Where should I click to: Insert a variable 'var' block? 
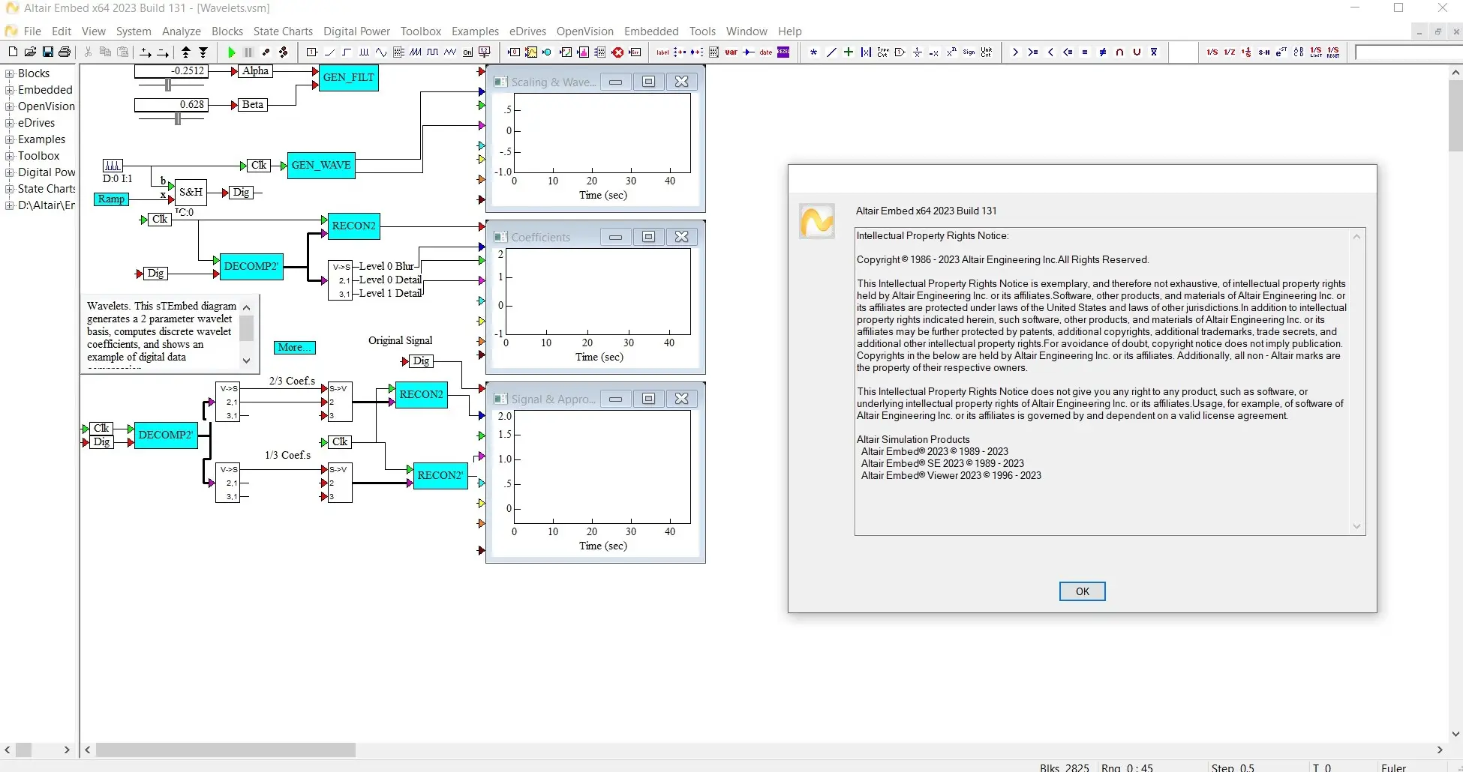[x=731, y=52]
